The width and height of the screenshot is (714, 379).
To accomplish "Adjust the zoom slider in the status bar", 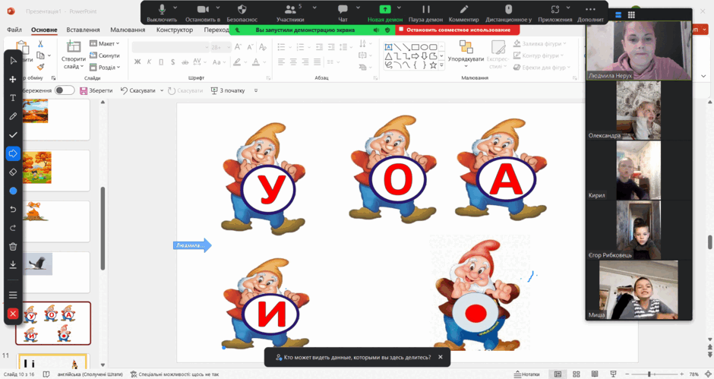I will point(653,374).
